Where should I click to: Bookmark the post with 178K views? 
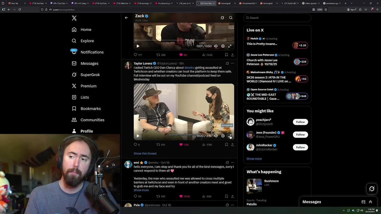click(x=227, y=145)
